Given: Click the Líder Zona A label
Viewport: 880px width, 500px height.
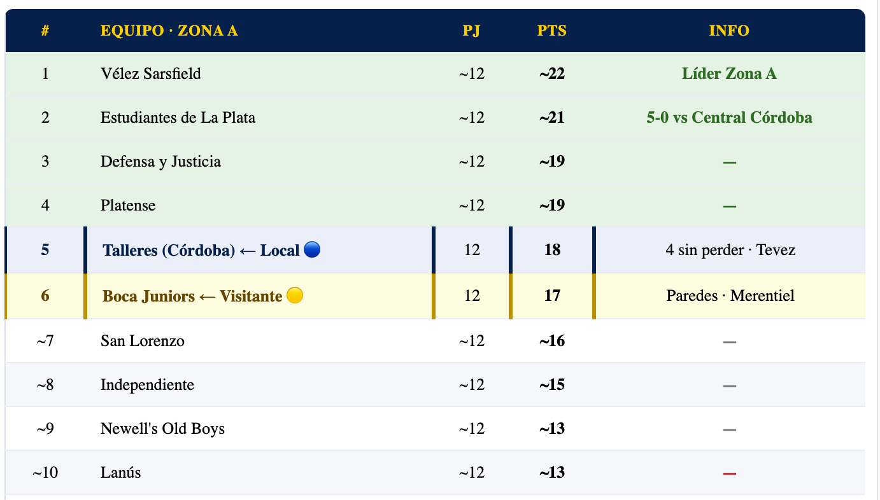Looking at the screenshot, I should [729, 74].
